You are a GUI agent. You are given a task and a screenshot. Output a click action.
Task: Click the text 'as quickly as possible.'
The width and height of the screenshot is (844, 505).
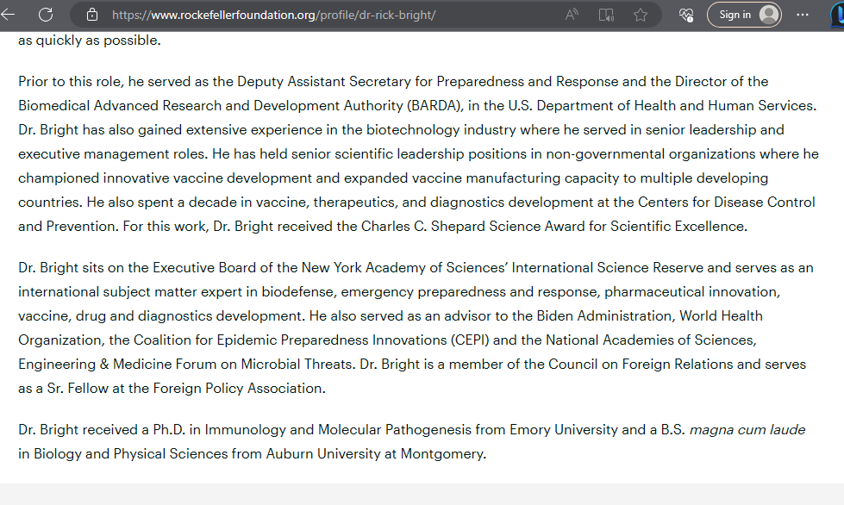click(90, 41)
